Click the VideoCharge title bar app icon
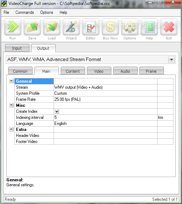182x204 pixels. point(4,4)
